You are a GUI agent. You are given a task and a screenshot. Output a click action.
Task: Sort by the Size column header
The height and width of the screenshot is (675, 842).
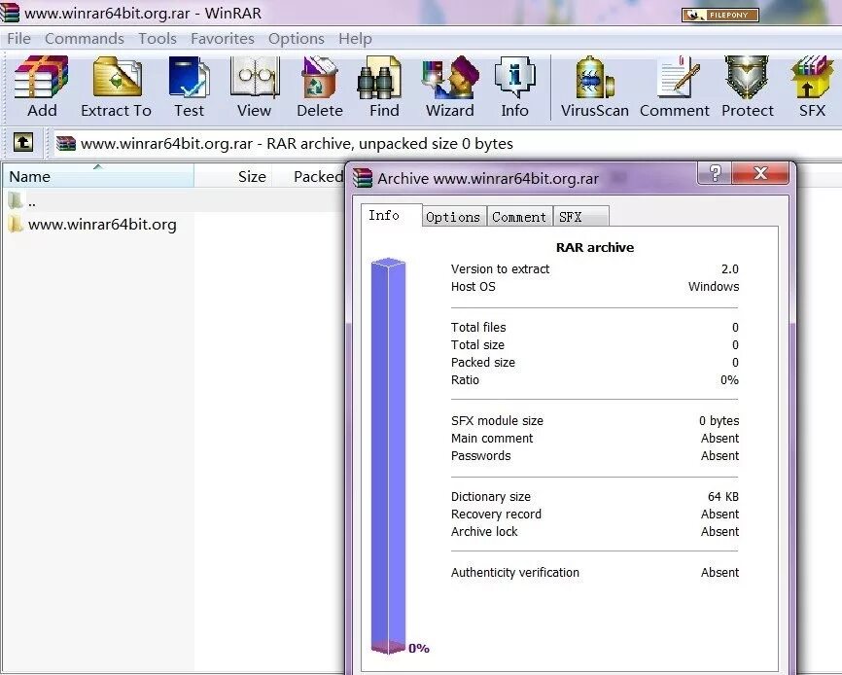pos(233,176)
